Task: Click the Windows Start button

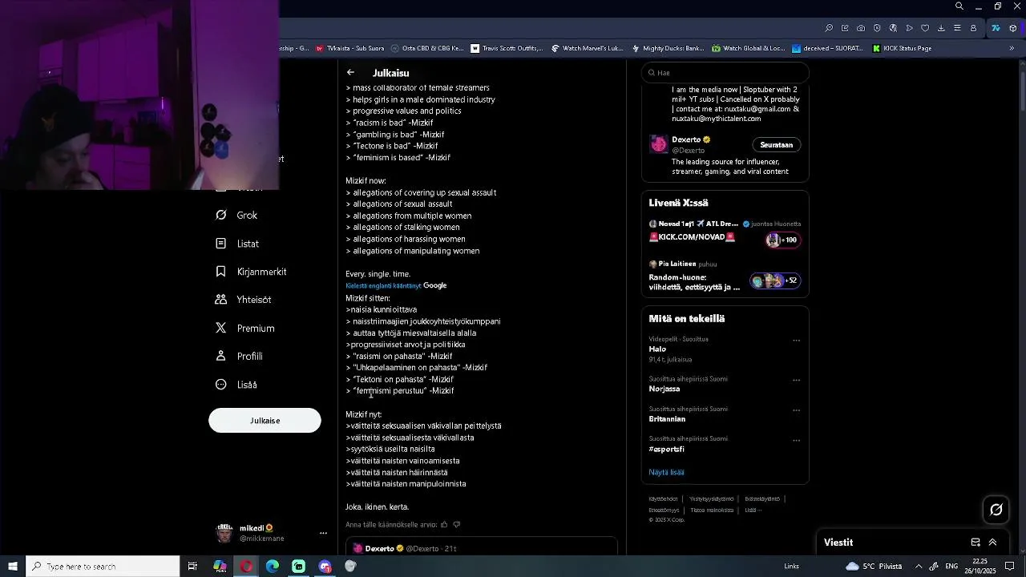Action: pos(13,567)
